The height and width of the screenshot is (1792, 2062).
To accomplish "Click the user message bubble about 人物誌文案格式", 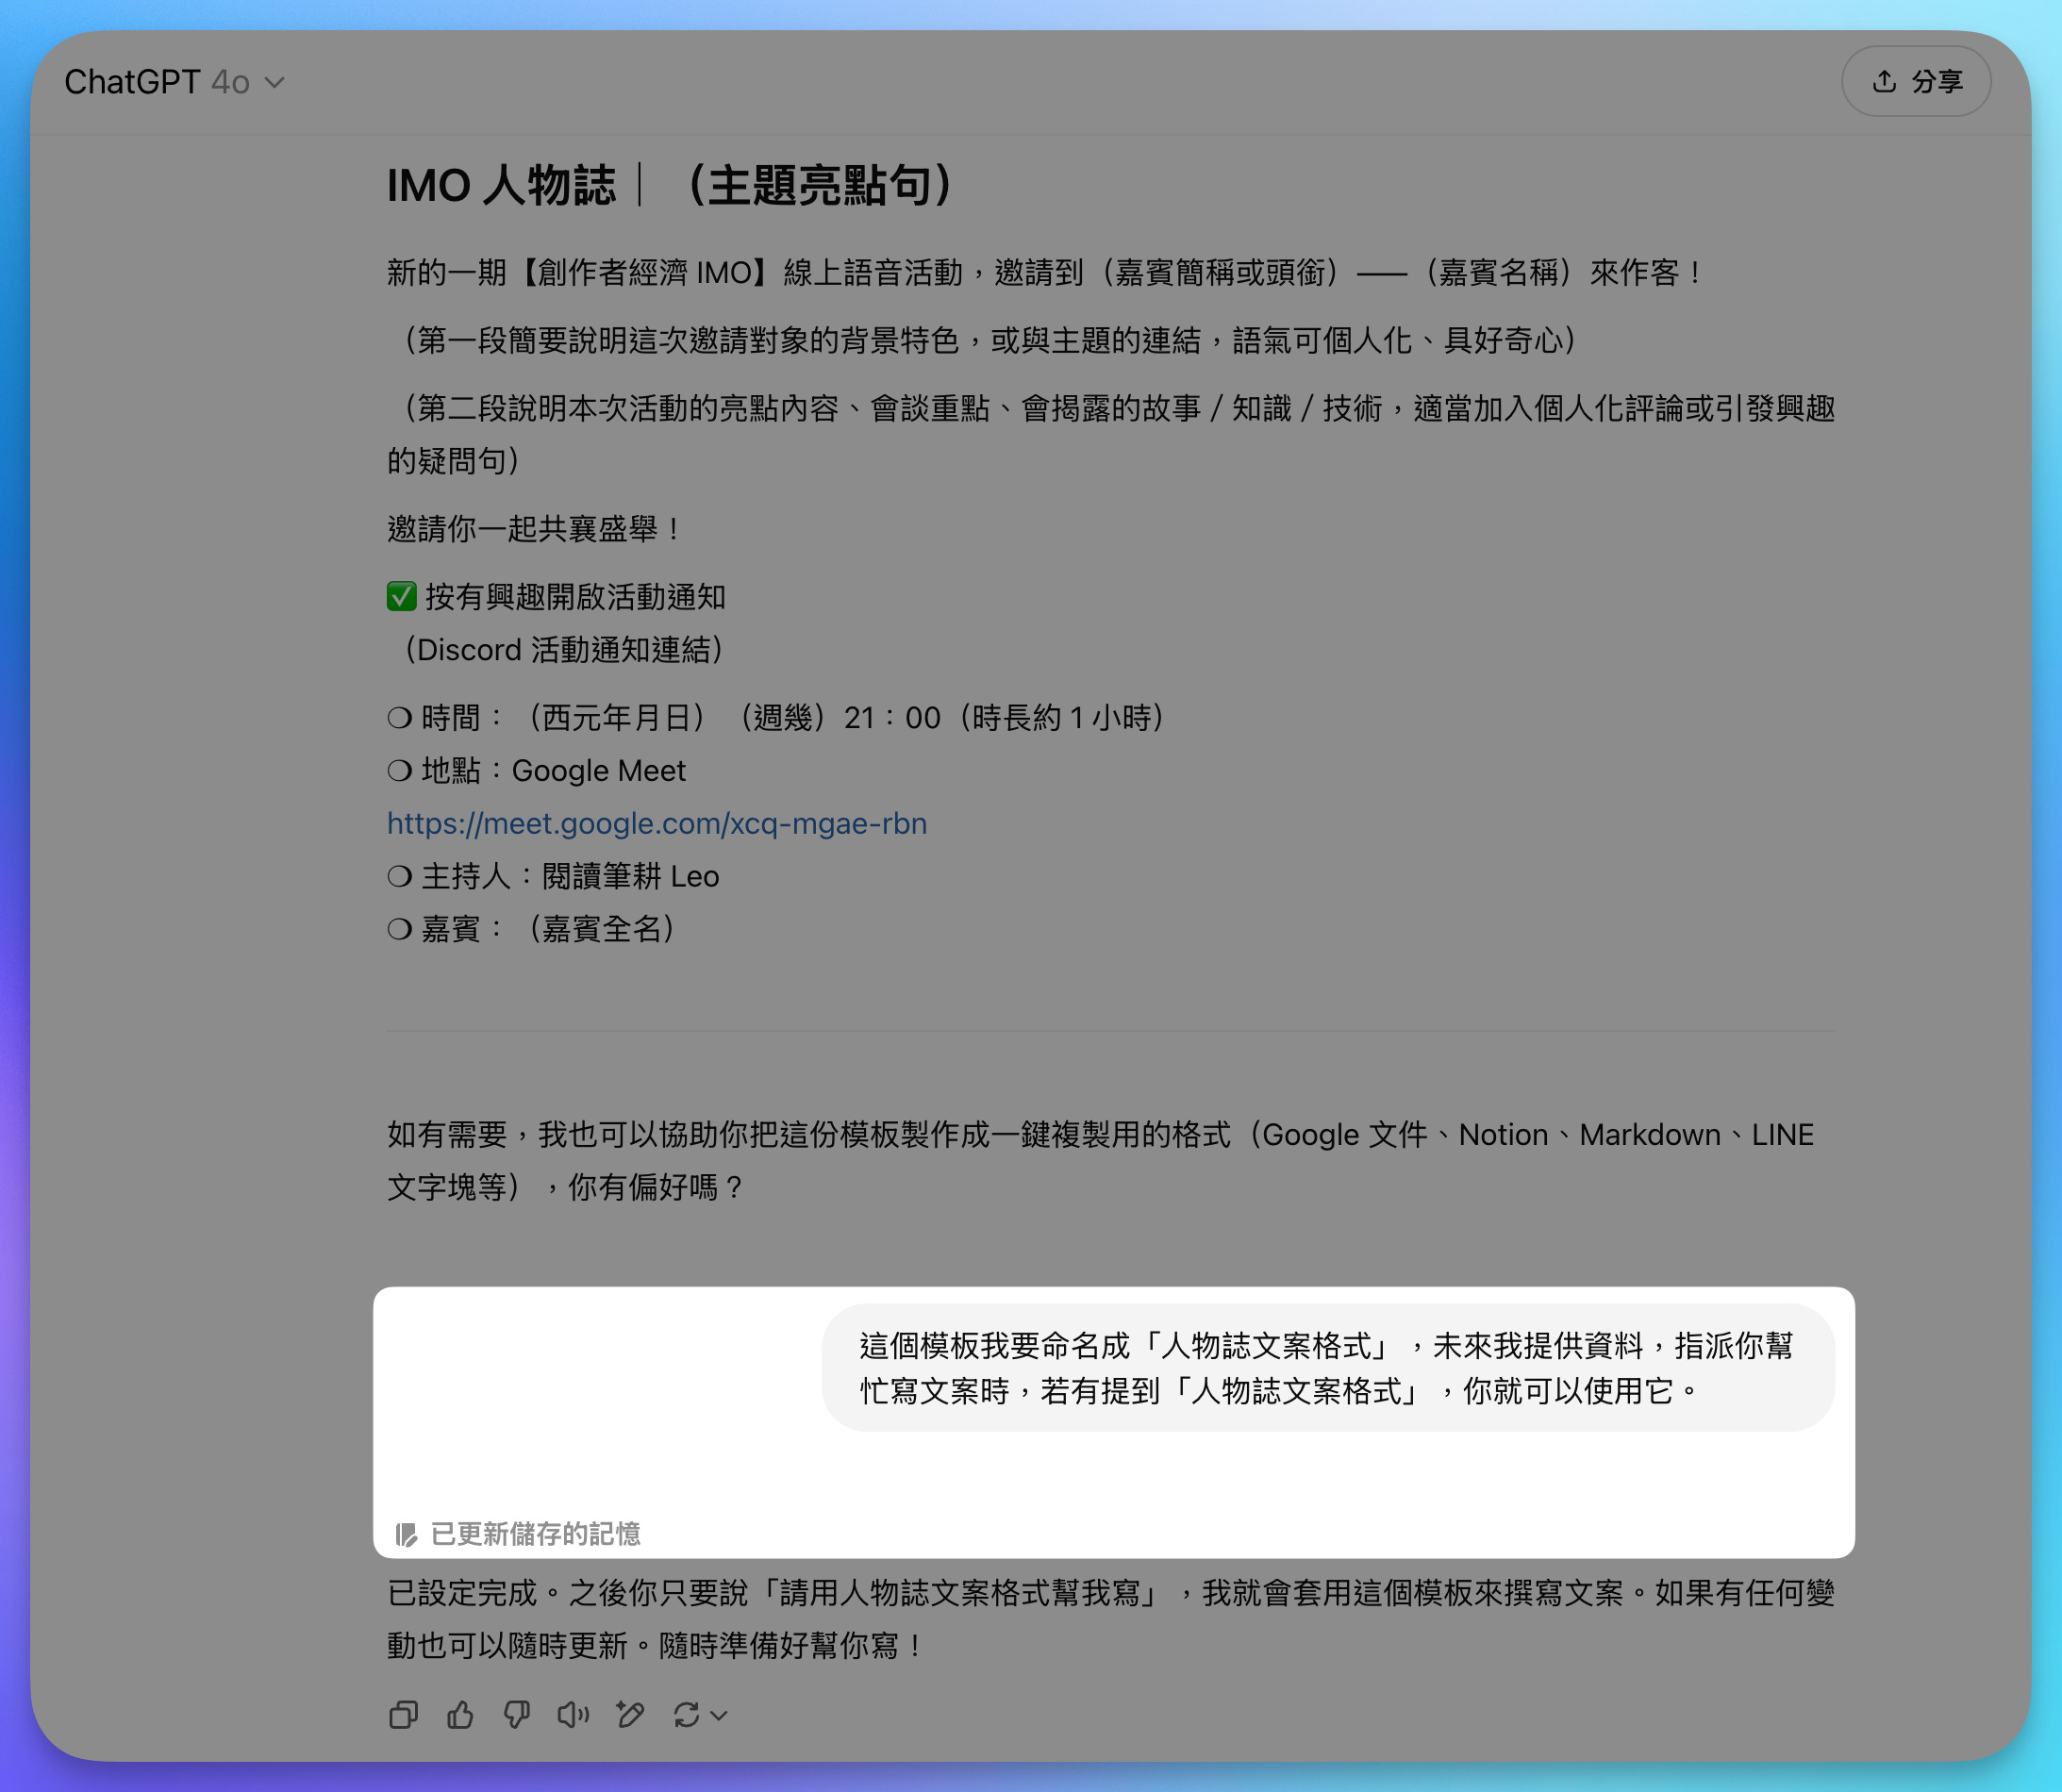I will (x=1328, y=1367).
